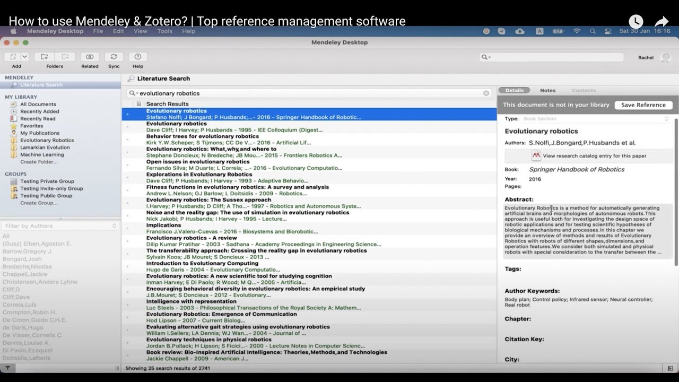
Task: Click the Wi-Fi icon in menu bar
Action: (x=577, y=31)
